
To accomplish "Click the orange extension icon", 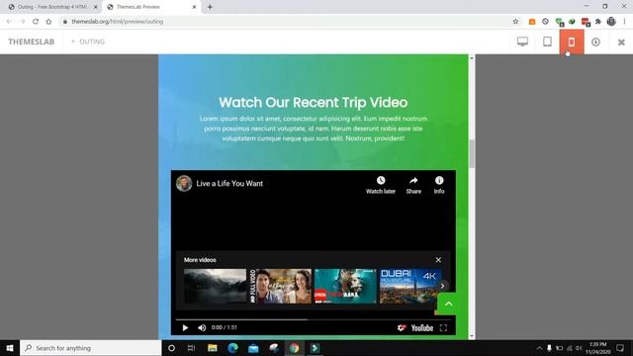I will pyautogui.click(x=532, y=22).
